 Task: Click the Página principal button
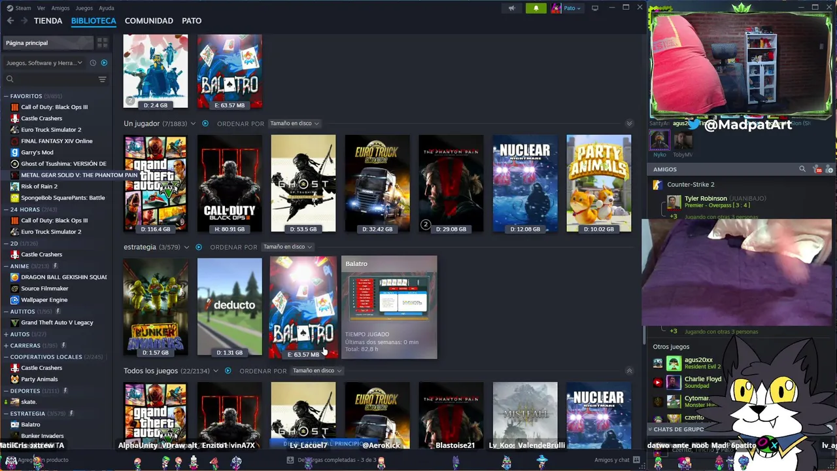click(48, 43)
